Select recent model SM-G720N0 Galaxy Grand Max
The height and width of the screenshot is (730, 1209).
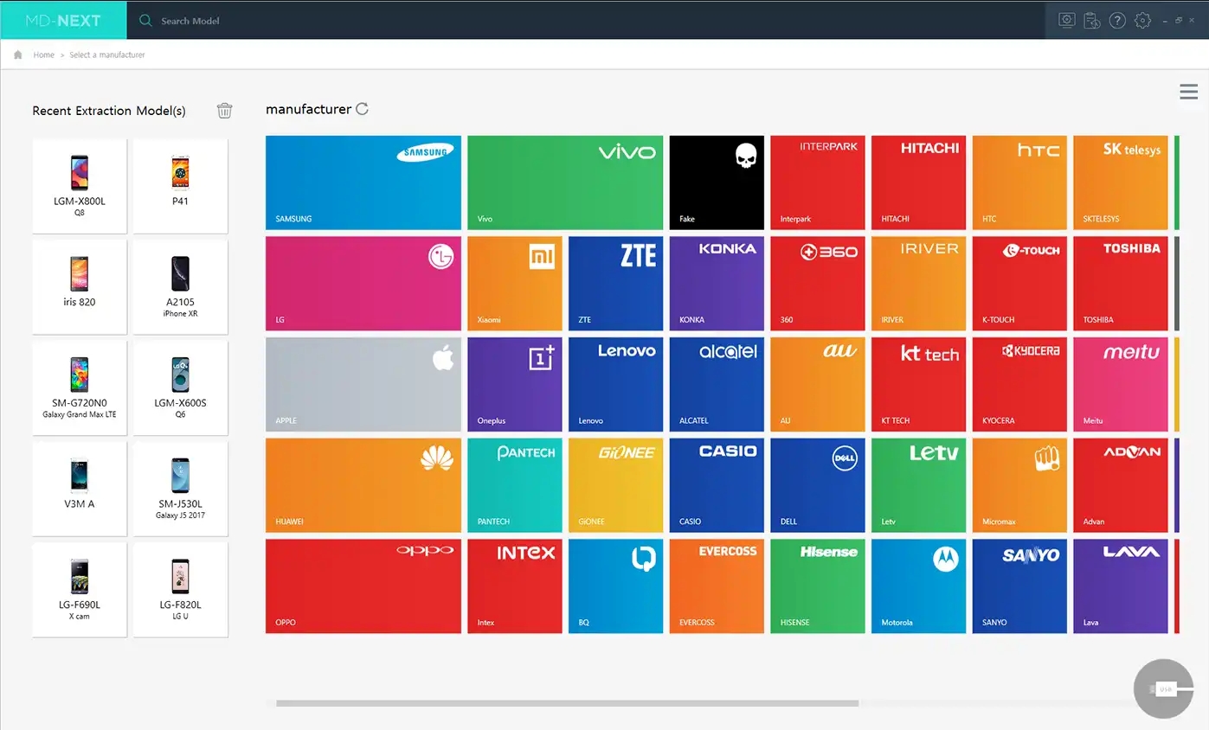coord(80,388)
